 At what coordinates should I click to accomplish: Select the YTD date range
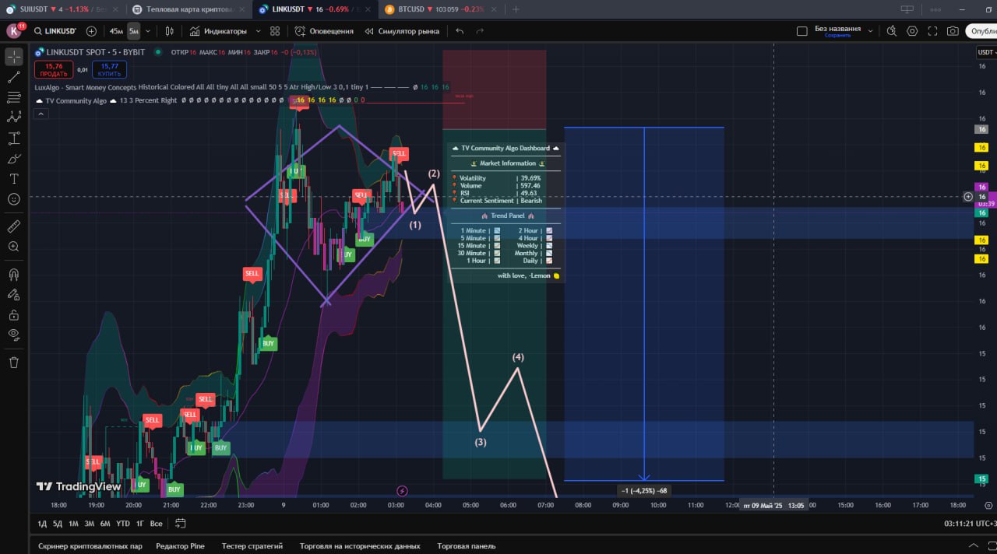coord(123,524)
